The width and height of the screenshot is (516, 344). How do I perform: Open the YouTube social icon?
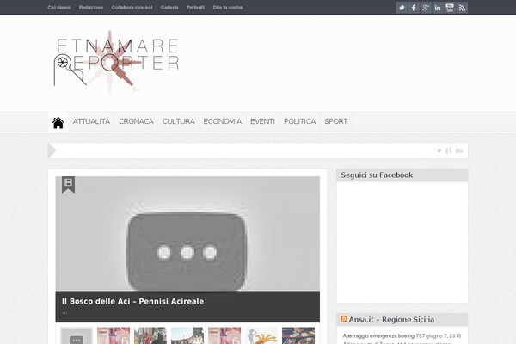point(450,8)
